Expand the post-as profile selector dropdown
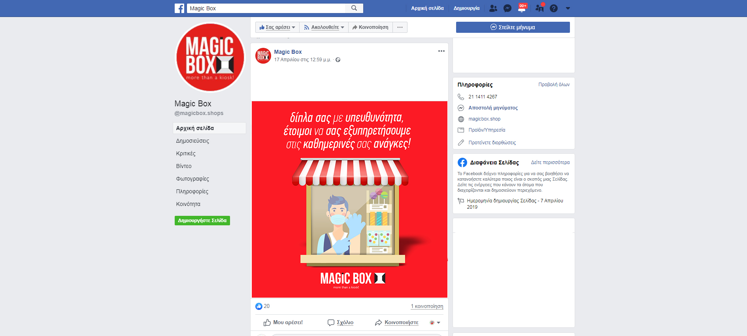The height and width of the screenshot is (336, 747). coord(435,323)
